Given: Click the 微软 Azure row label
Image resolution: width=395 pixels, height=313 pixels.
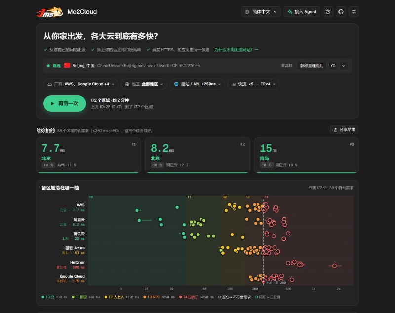Looking at the screenshot, I should (x=75, y=248).
